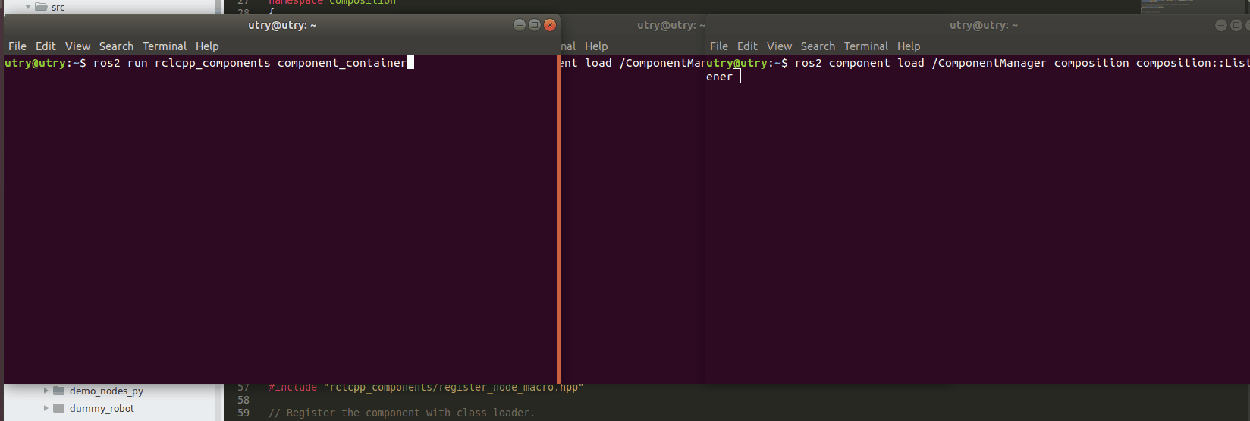Click the '#include' line for register_node_macro.hpp

(x=426, y=388)
